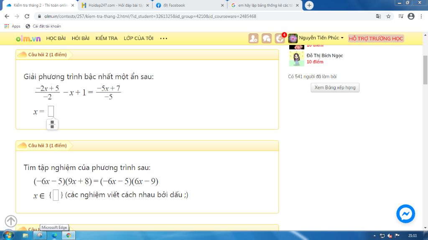Click Xem Bảng xếp hạng button
This screenshot has height=240, width=428.
(x=335, y=87)
